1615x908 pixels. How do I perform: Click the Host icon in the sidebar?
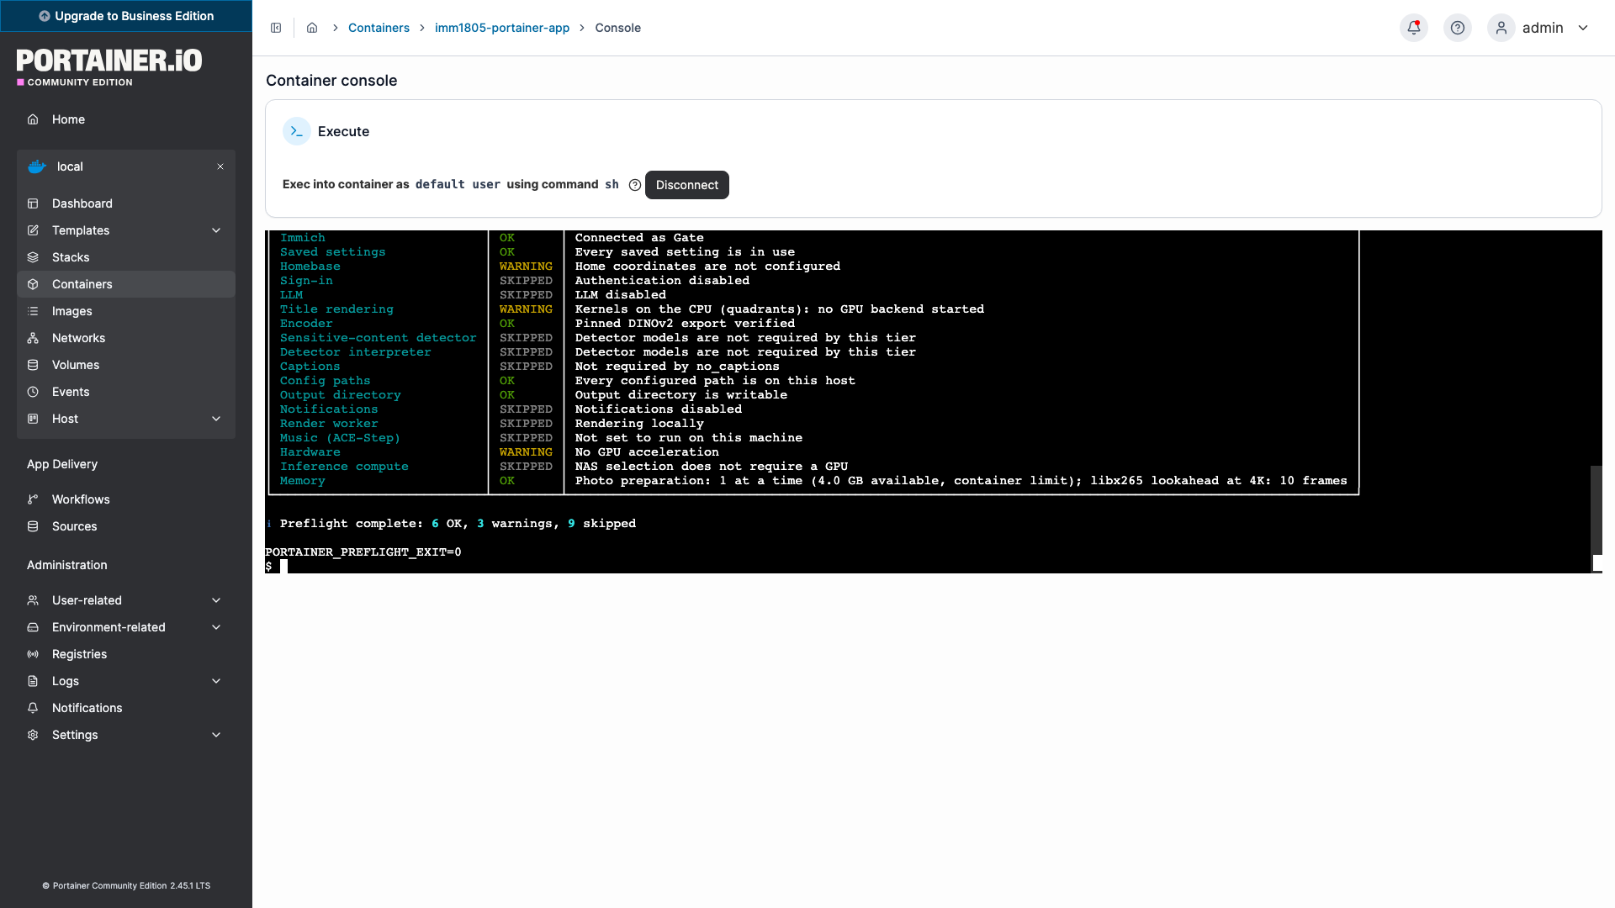click(33, 419)
